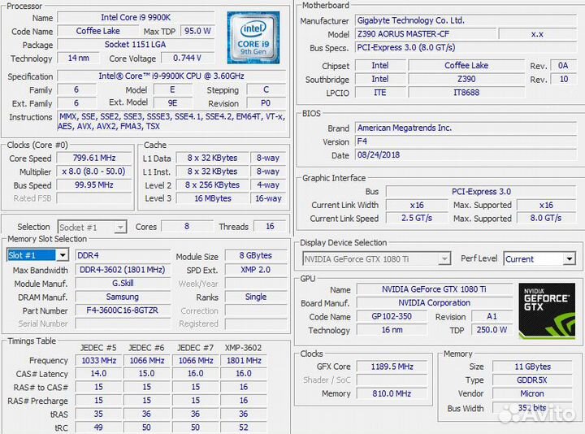Click the Intel Core i9 9th Gen logo

click(253, 37)
